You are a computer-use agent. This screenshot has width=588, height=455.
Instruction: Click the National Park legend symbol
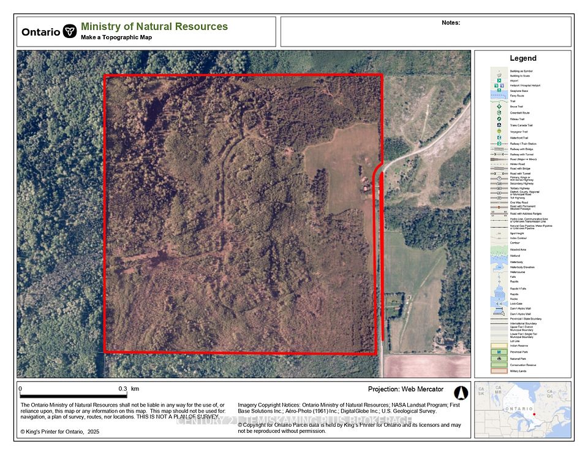point(499,359)
